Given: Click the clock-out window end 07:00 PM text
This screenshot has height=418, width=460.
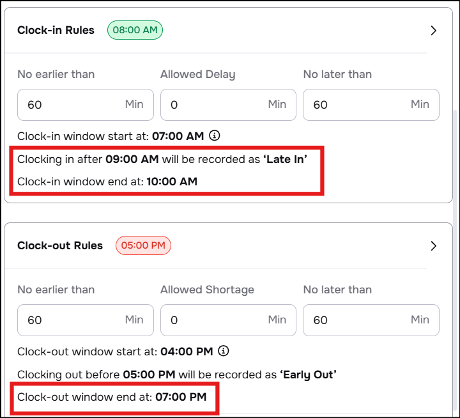Looking at the screenshot, I should pos(181,397).
